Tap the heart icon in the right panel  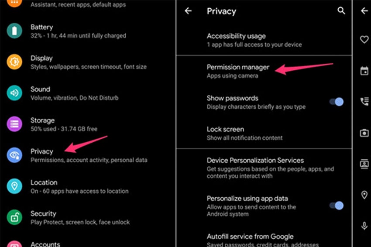click(x=364, y=39)
